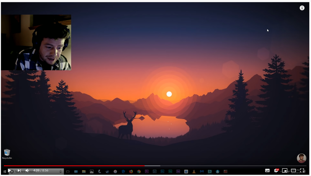
Task: Open Adobe Lightroom from the taskbar
Action: point(155,171)
